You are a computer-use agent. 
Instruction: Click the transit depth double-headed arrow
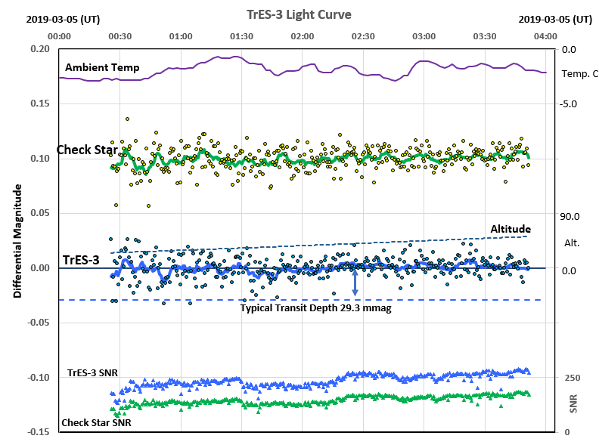click(355, 283)
